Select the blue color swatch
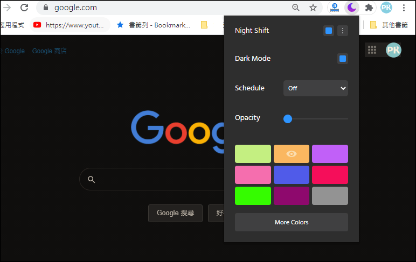Image resolution: width=416 pixels, height=262 pixels. (292, 175)
